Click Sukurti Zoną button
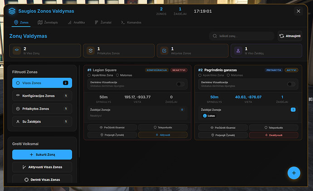The image size is (313, 191). (x=42, y=154)
